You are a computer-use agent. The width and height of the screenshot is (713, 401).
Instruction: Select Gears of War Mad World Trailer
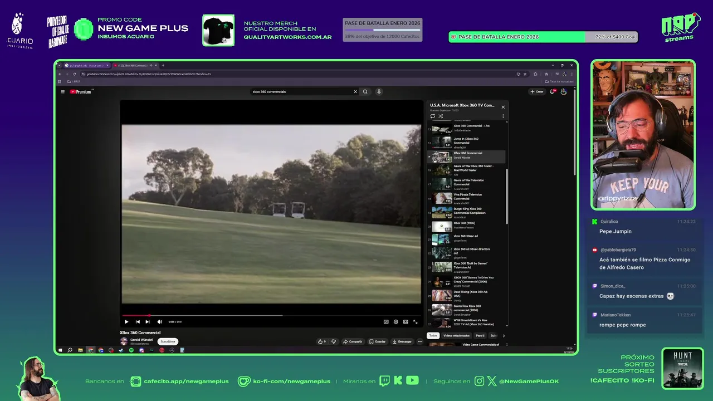coord(466,170)
